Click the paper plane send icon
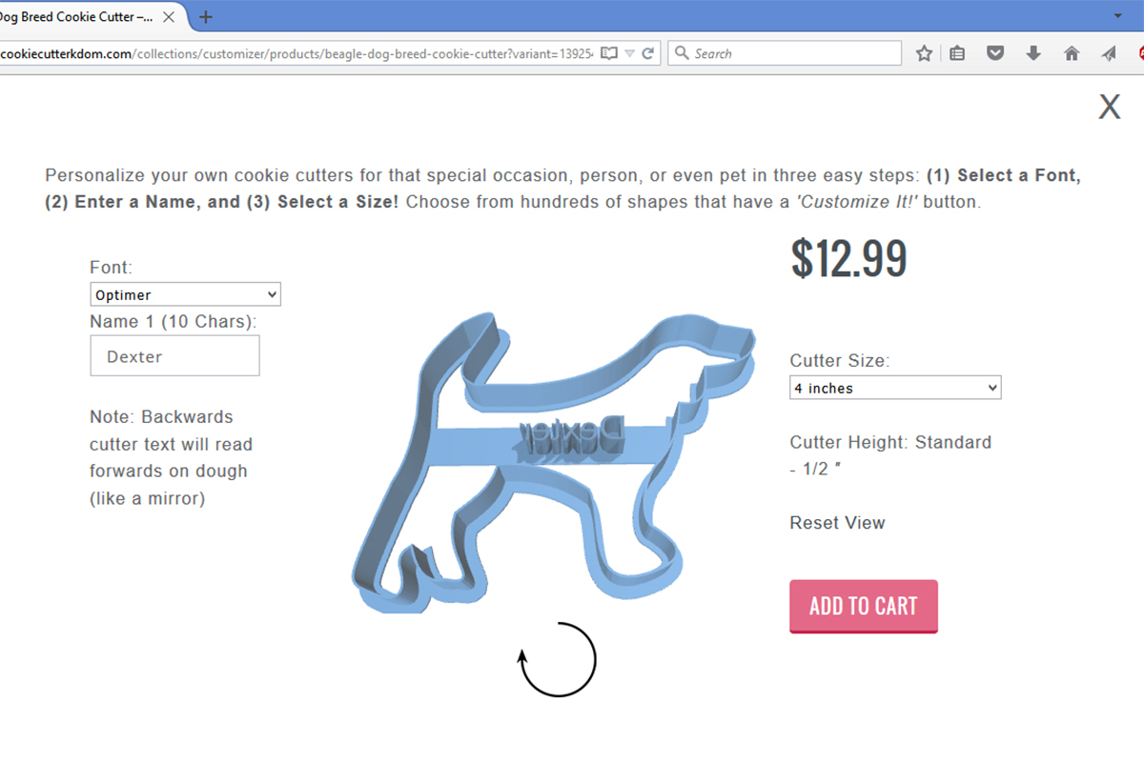Viewport: 1144px width, 763px height. (x=1109, y=53)
